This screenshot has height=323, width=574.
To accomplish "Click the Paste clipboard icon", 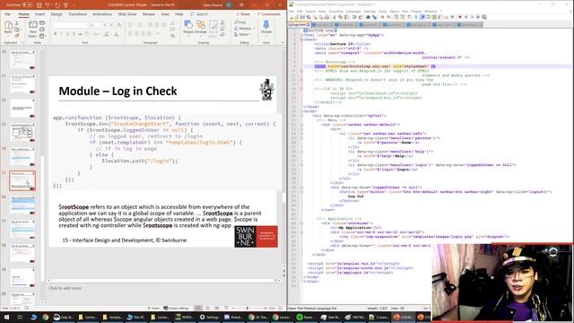I will pyautogui.click(x=8, y=26).
